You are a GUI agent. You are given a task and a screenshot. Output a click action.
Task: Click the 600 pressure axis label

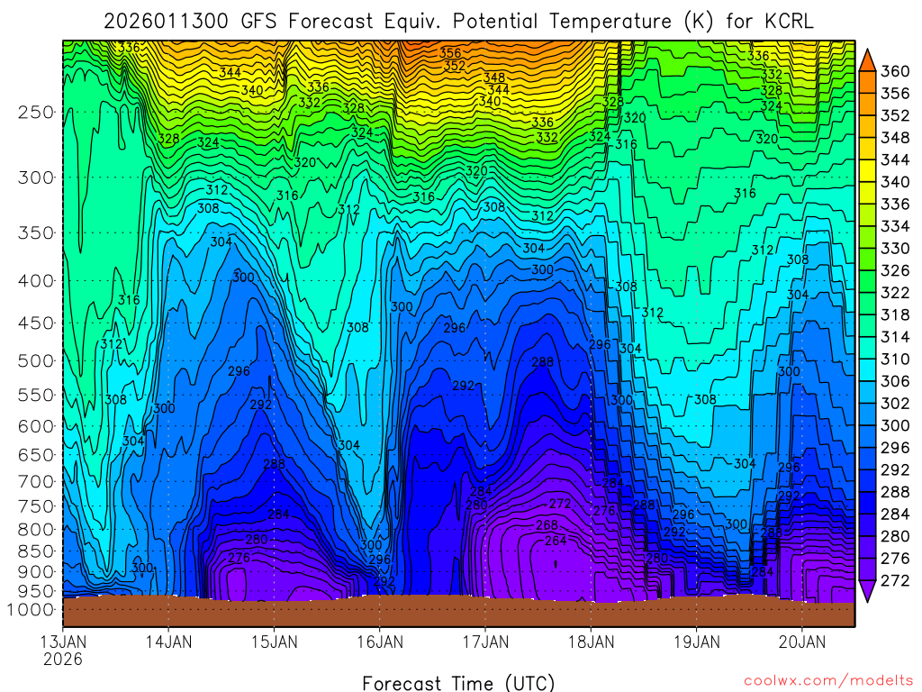36,426
